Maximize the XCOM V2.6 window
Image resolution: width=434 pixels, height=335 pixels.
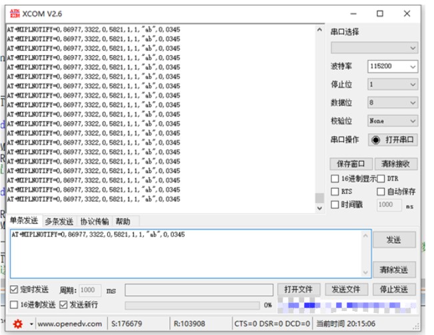[x=380, y=13]
